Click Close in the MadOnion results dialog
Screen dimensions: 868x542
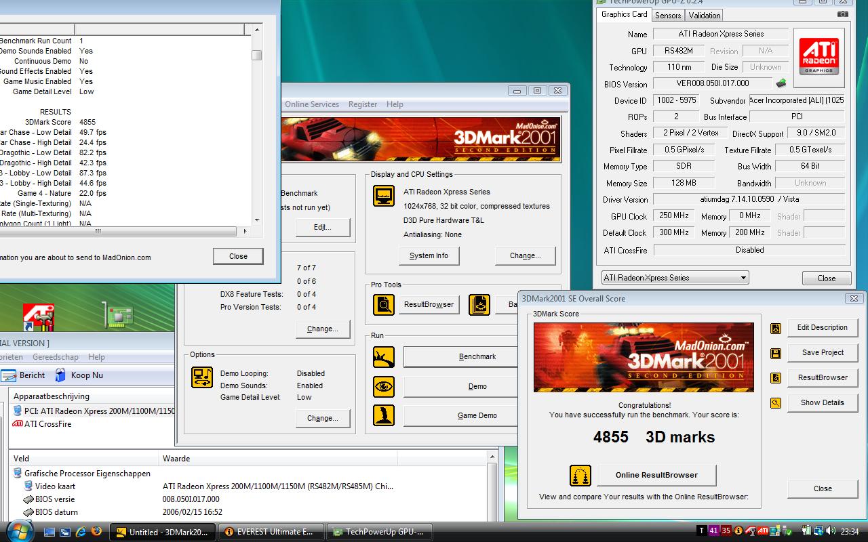(x=238, y=257)
